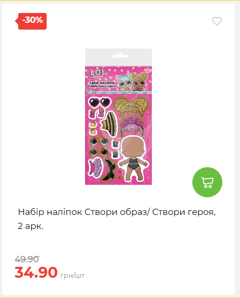240x298 pixels.
Task: Click the crossed-out old price 49.90
Action: pos(27,259)
